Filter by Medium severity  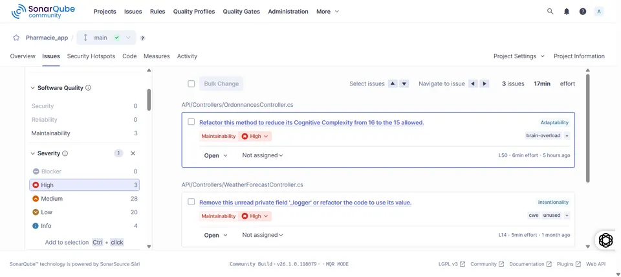(84, 199)
